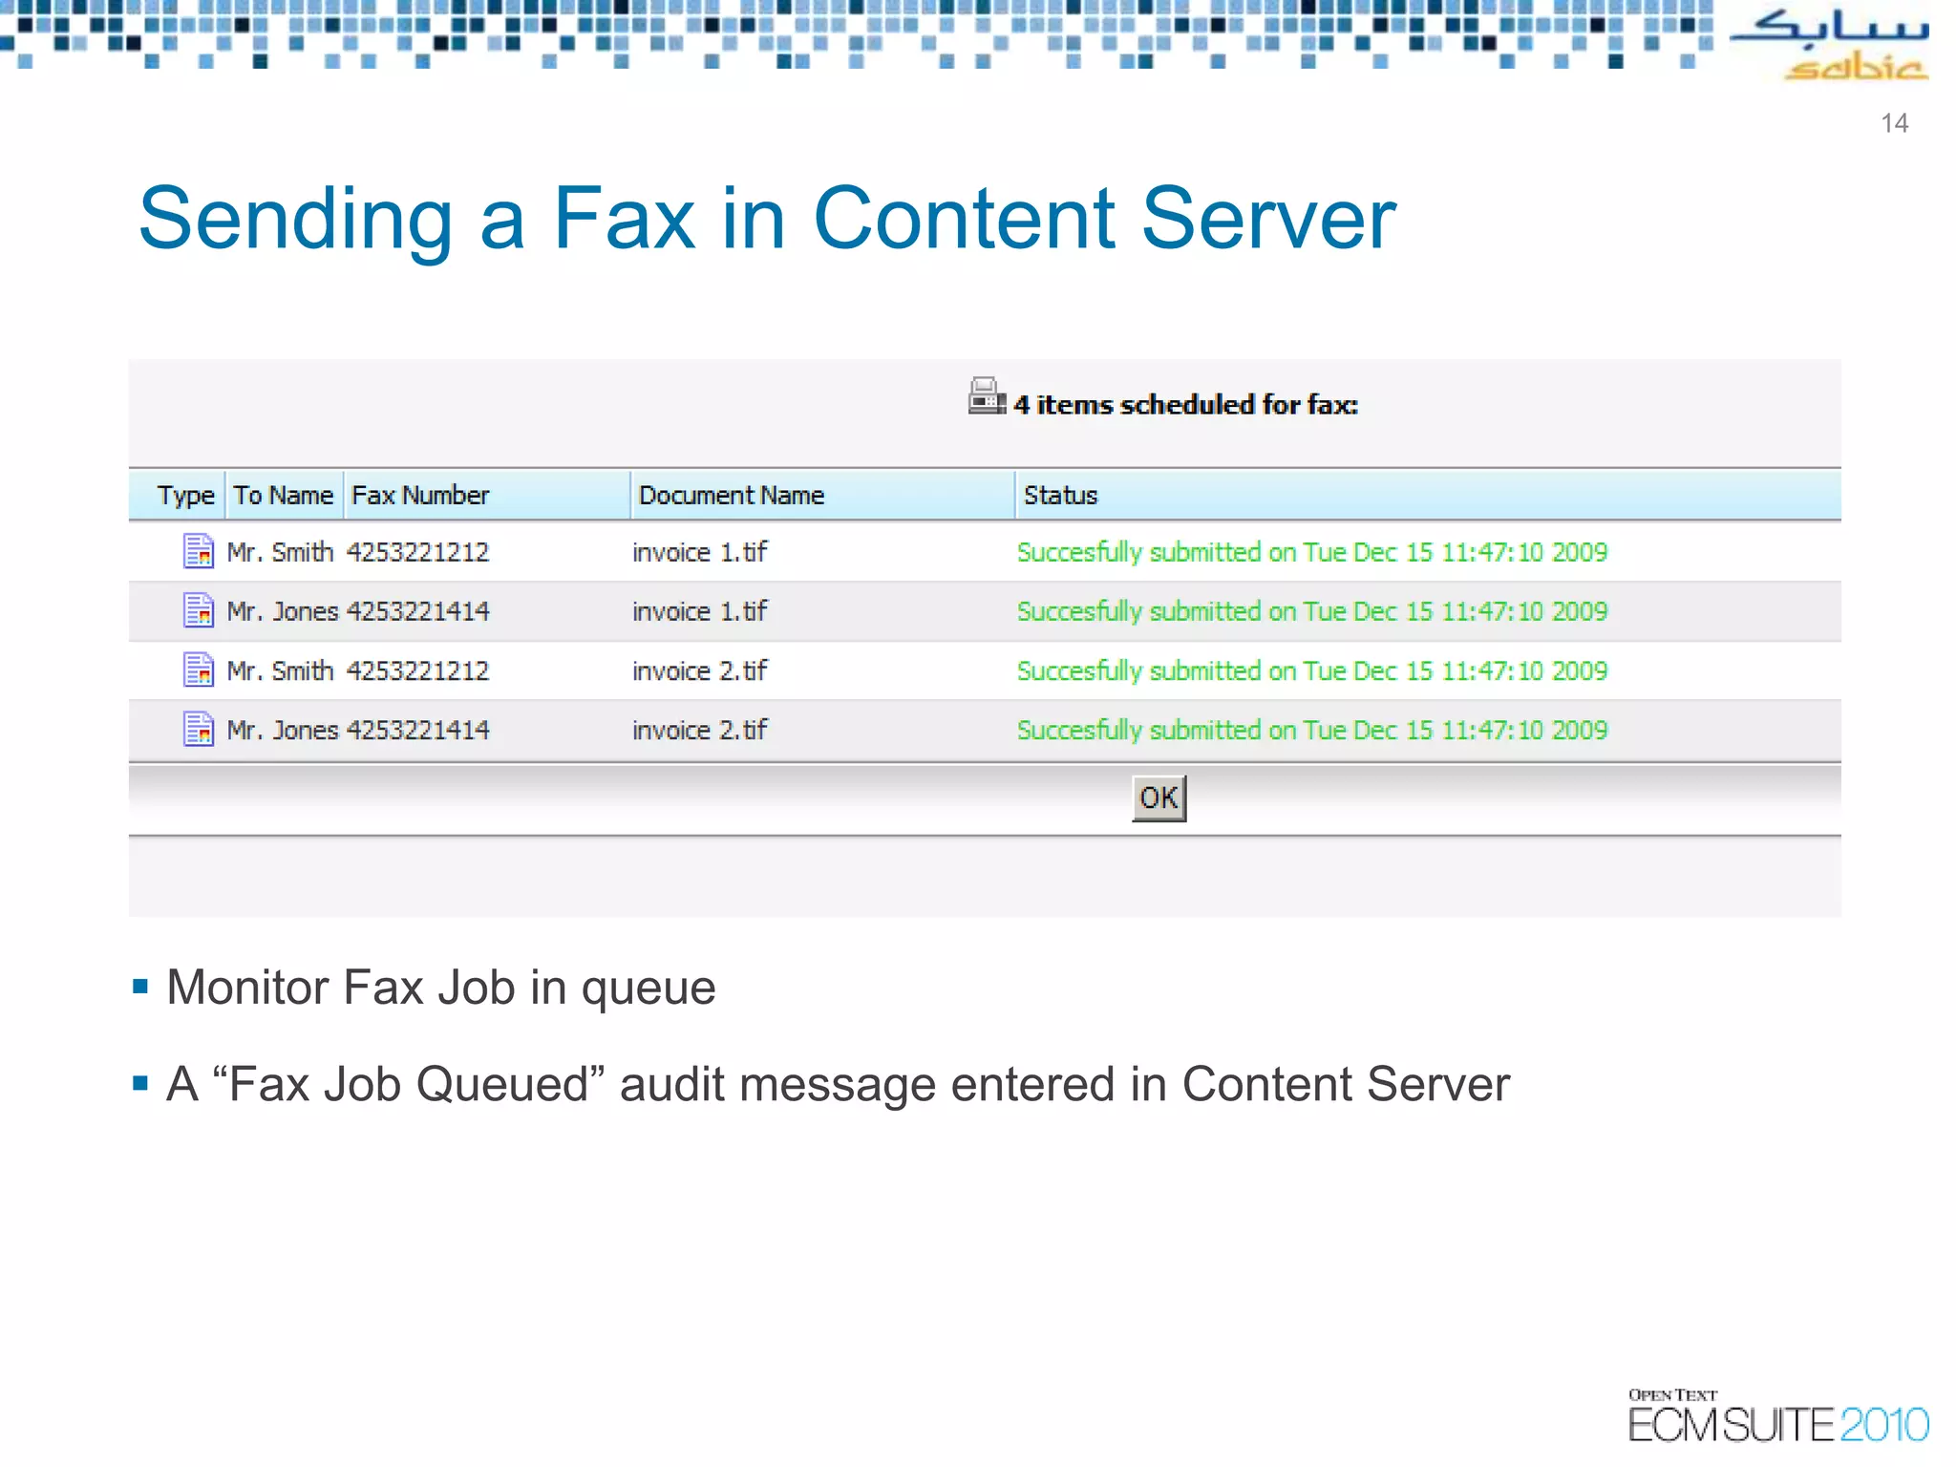The image size is (1956, 1467).
Task: Click status text for Mr. Smith invoice 1.tif
Action: tap(1312, 552)
